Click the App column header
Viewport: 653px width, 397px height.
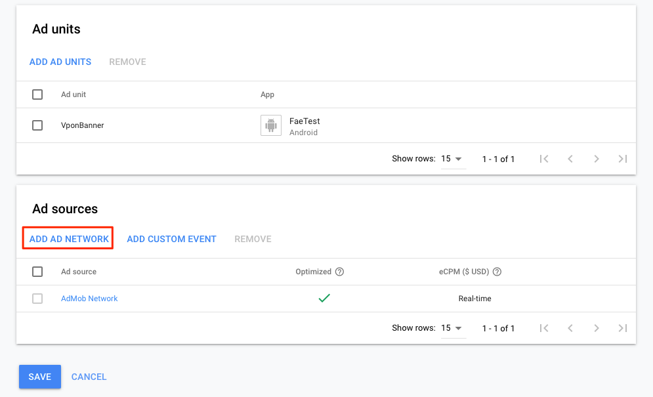(267, 94)
